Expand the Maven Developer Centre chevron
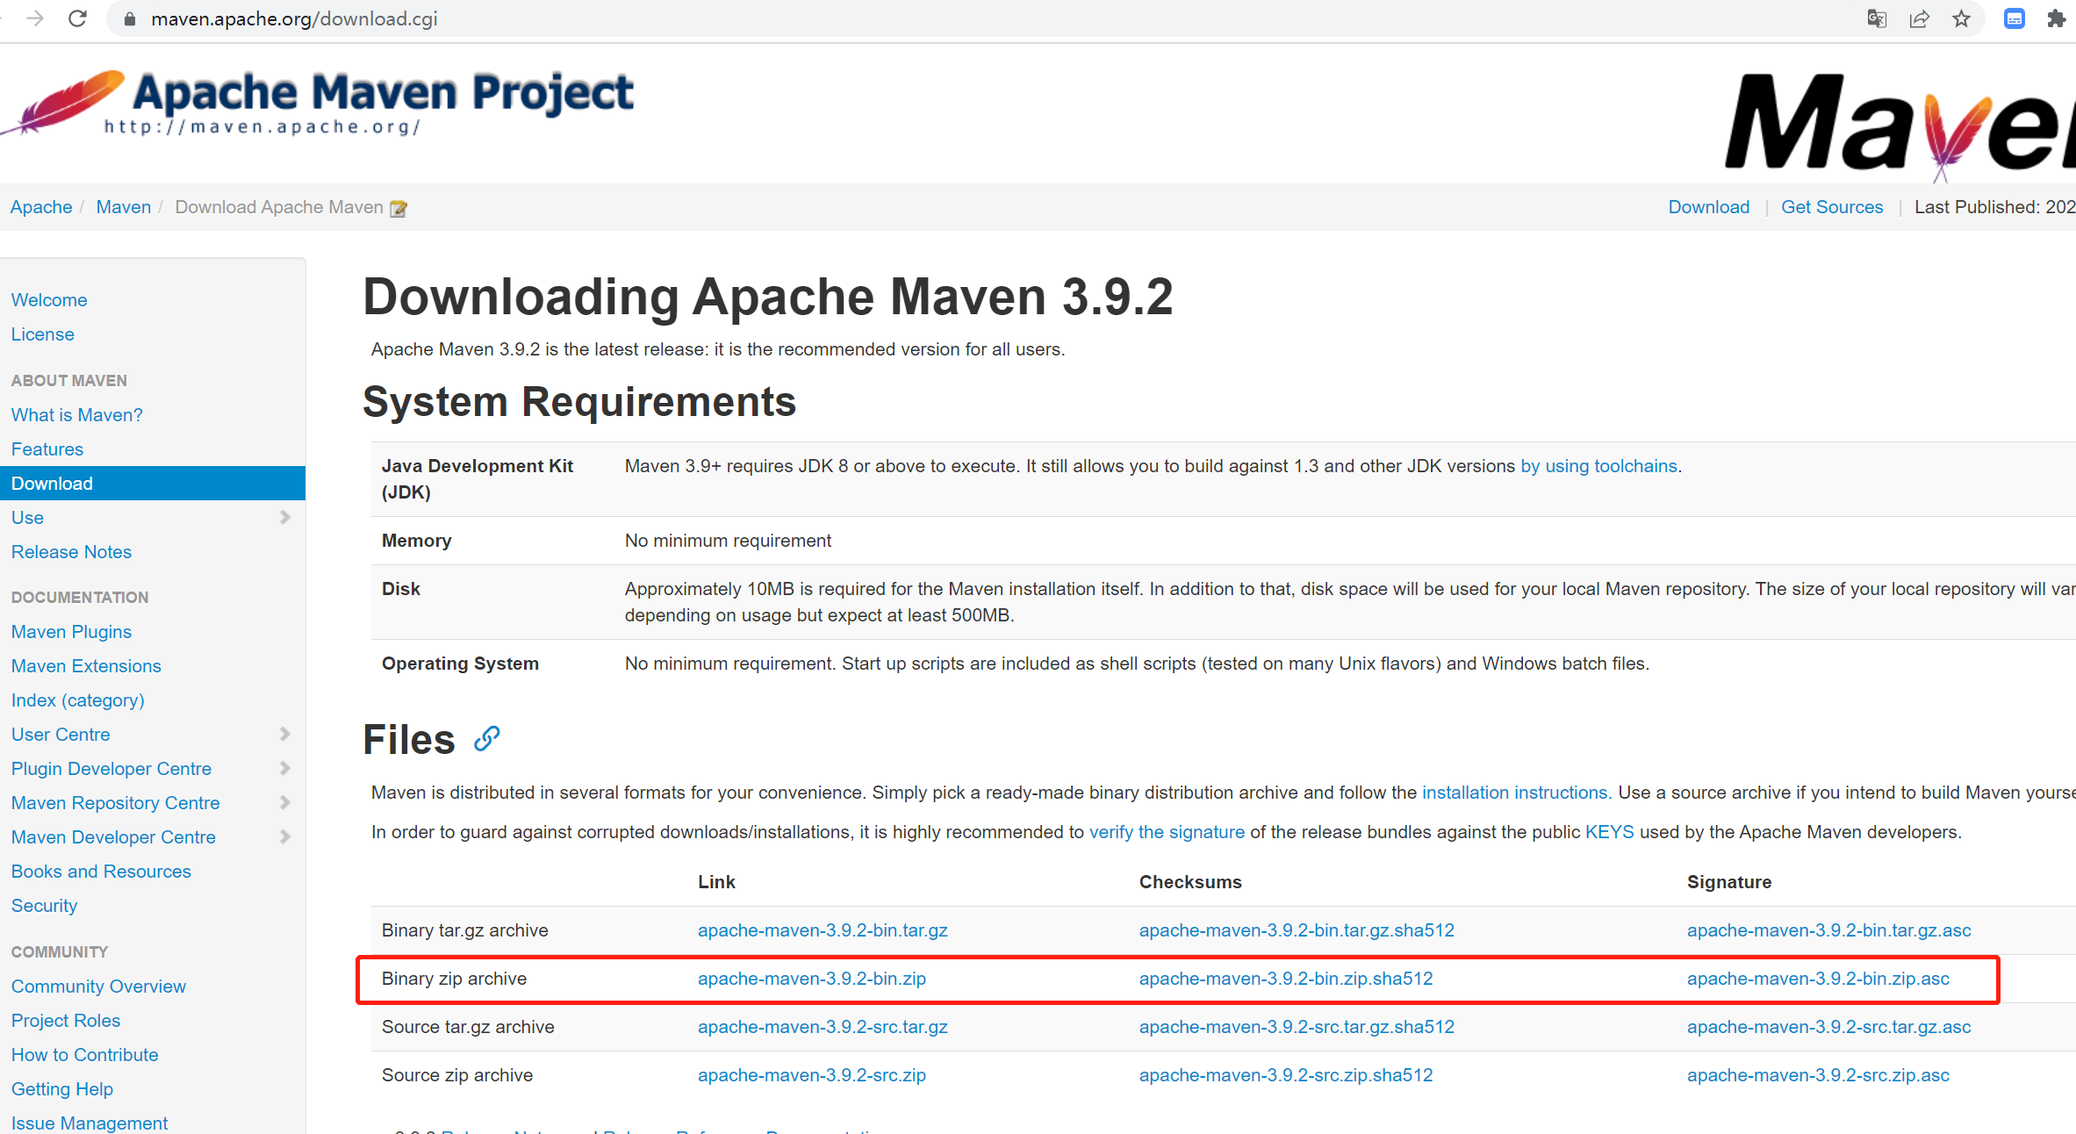Image resolution: width=2076 pixels, height=1134 pixels. pyautogui.click(x=284, y=836)
